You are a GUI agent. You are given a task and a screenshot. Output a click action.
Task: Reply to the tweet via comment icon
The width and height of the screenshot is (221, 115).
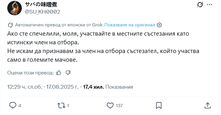coord(13,105)
